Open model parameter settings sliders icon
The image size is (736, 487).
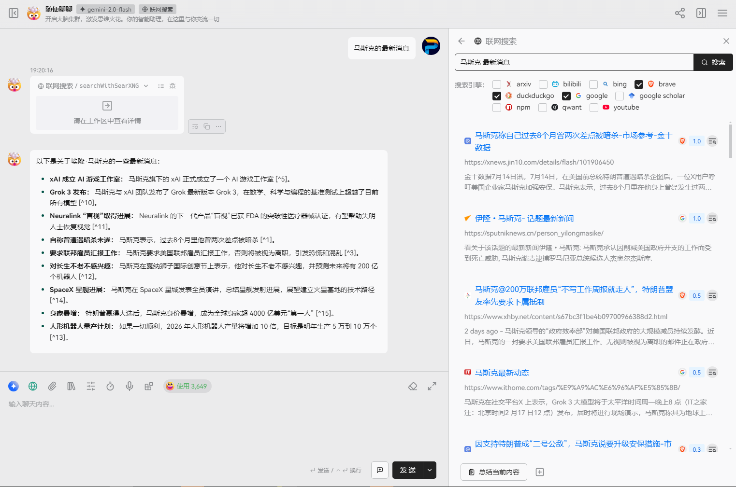[x=90, y=386]
